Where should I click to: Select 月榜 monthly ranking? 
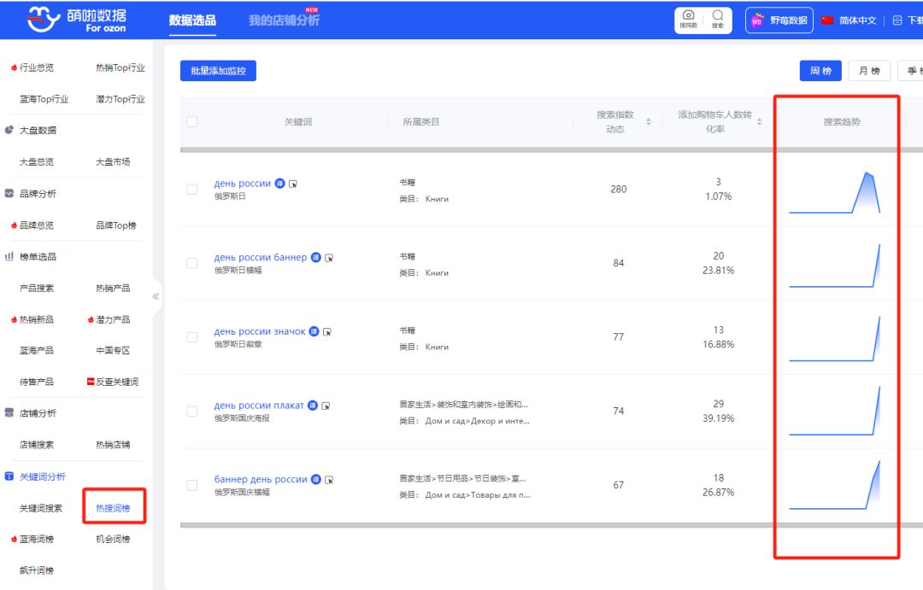tap(869, 71)
